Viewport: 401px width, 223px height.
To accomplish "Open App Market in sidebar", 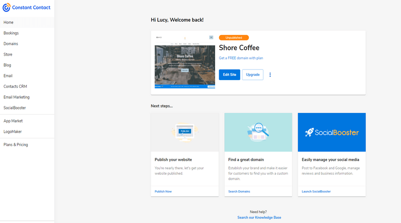I will click(x=27, y=121).
